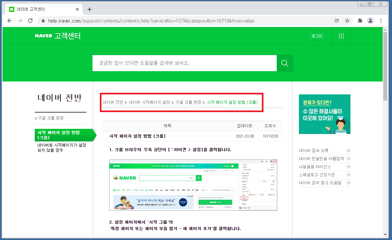This screenshot has width=392, height=240.
Task: Go back to 구글 크롬 환경 in sidebar
Action: pos(49,118)
